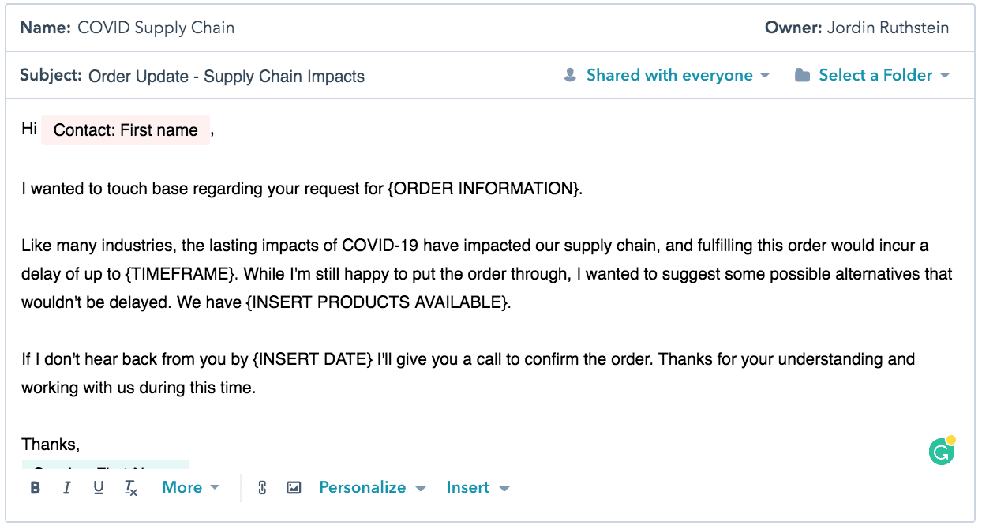
Task: Toggle bold formatting
Action: tap(35, 487)
